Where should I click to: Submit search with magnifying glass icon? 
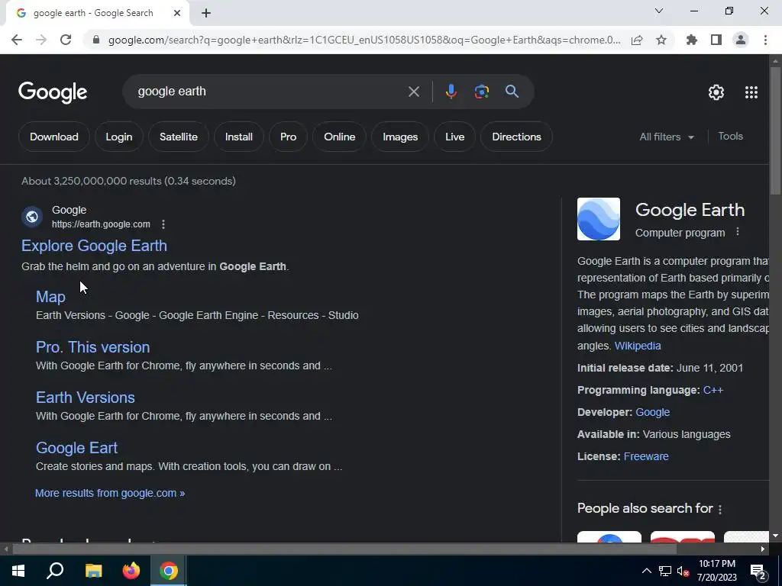pyautogui.click(x=512, y=92)
